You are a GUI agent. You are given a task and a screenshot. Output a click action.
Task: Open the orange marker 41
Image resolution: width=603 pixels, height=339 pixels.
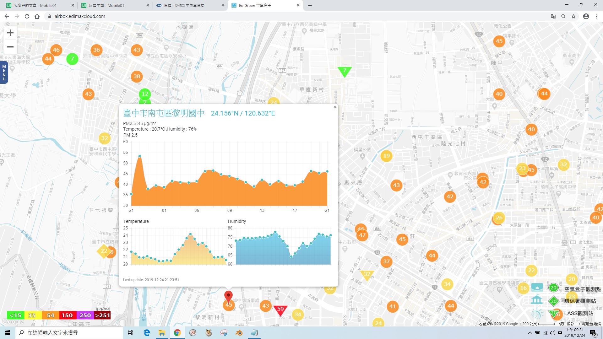click(x=393, y=306)
